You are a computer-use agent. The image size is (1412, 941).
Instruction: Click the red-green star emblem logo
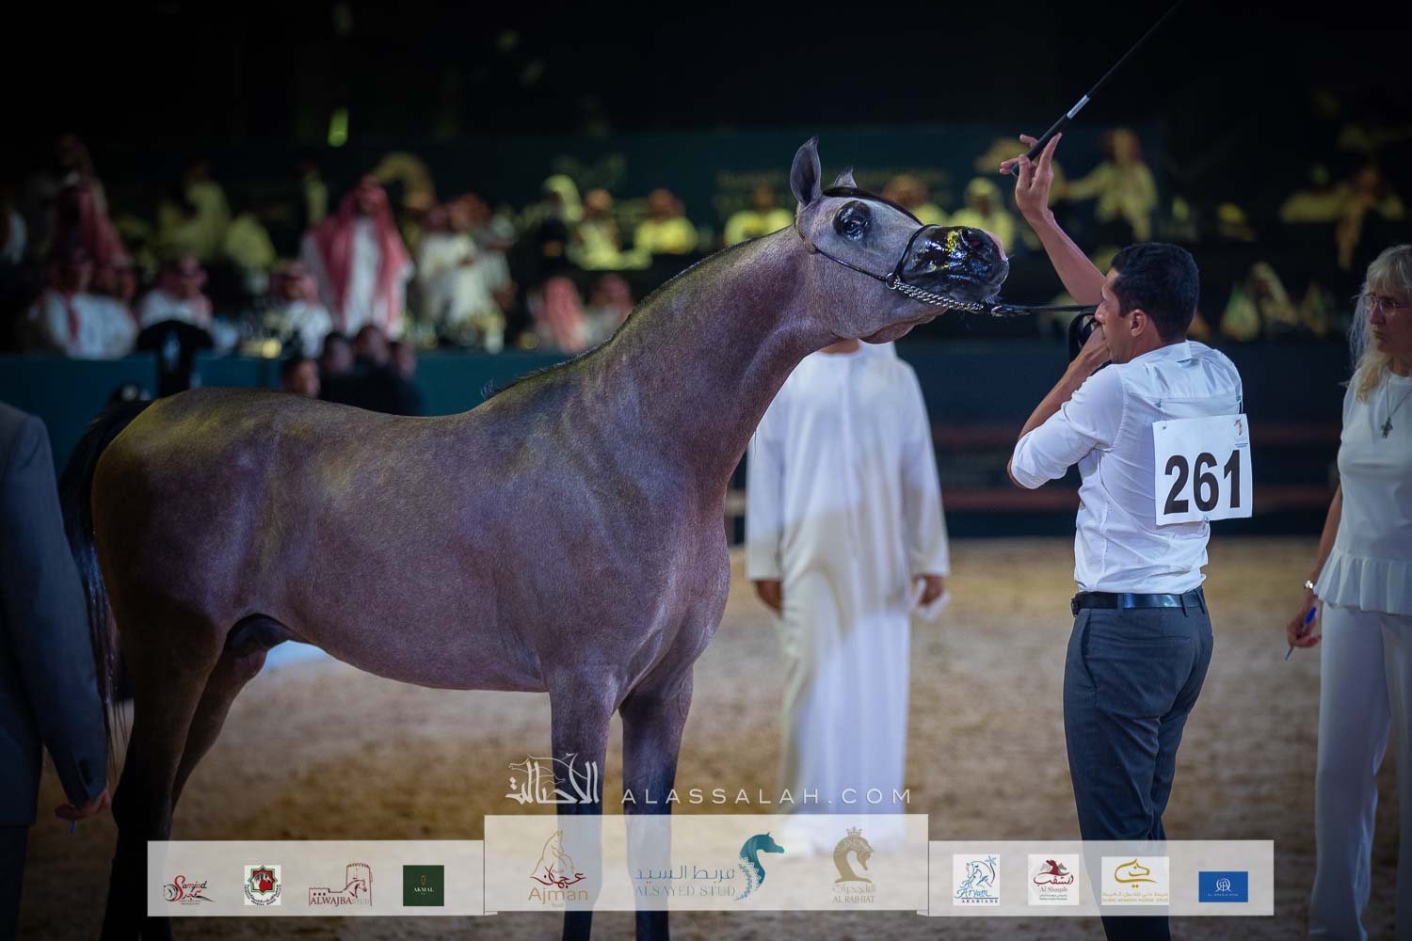(263, 885)
